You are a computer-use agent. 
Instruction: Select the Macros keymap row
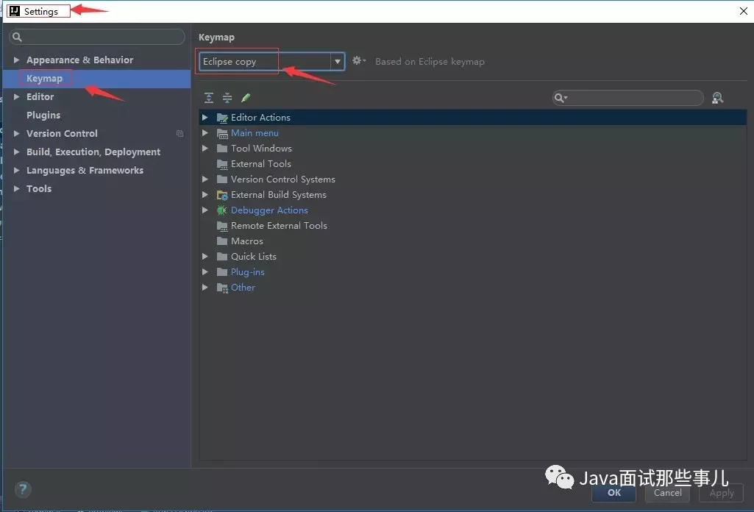(x=473, y=241)
